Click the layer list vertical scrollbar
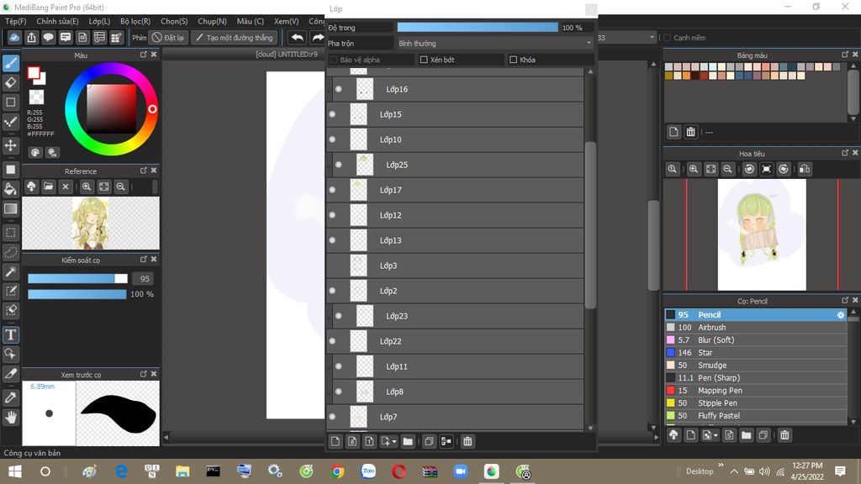Screen dimensions: 861x484 591,225
